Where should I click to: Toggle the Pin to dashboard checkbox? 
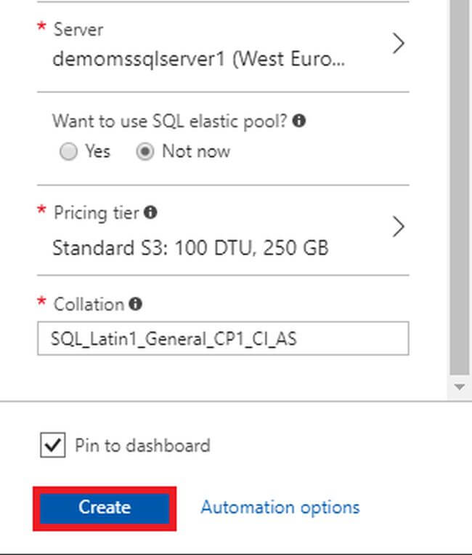pyautogui.click(x=52, y=445)
